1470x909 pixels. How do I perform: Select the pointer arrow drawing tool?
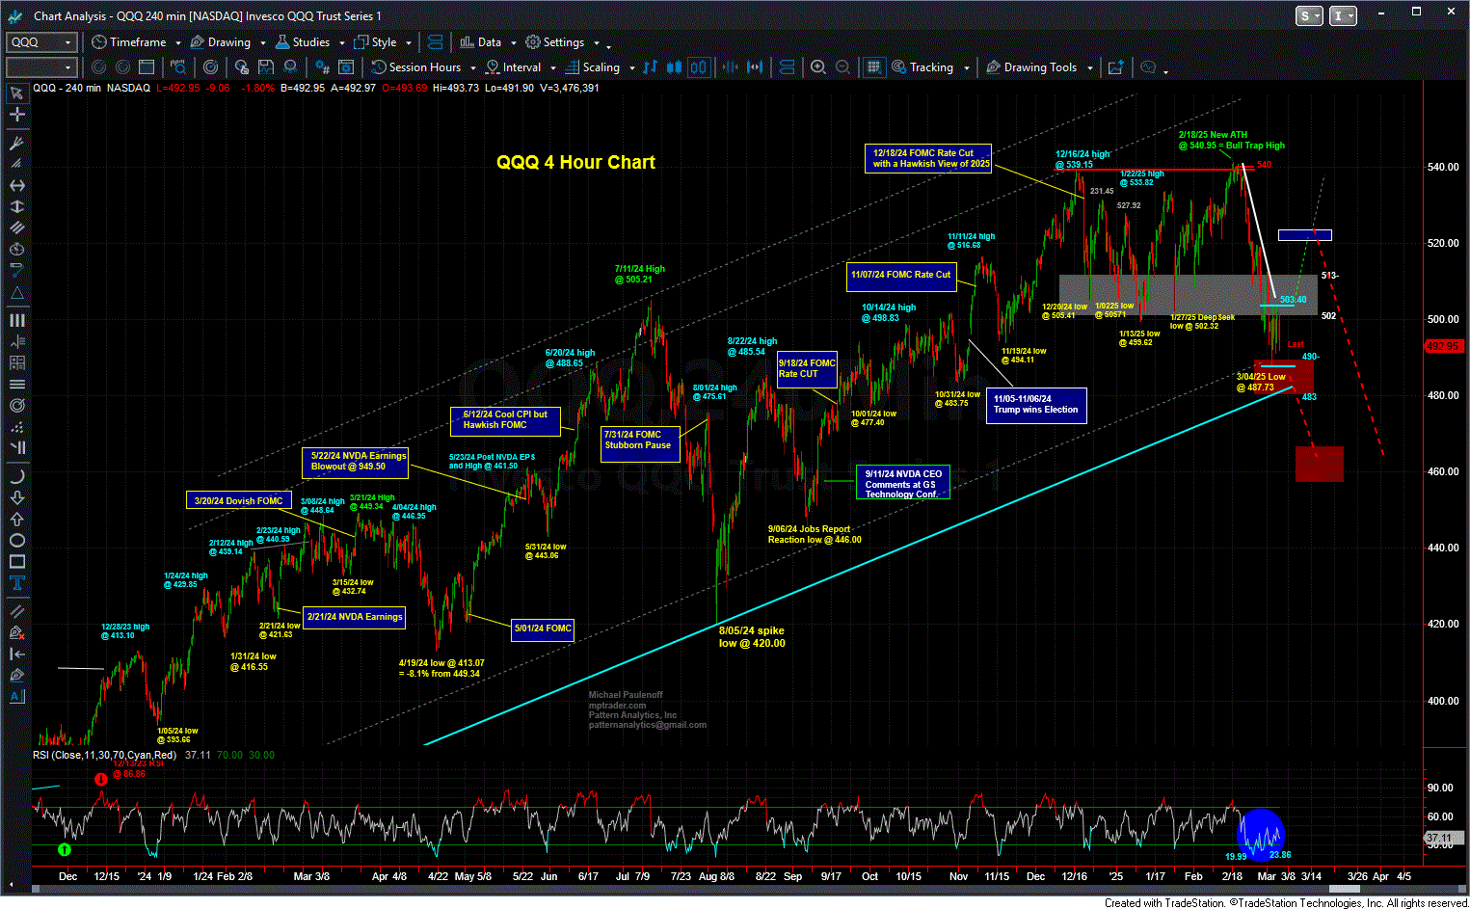(x=16, y=94)
